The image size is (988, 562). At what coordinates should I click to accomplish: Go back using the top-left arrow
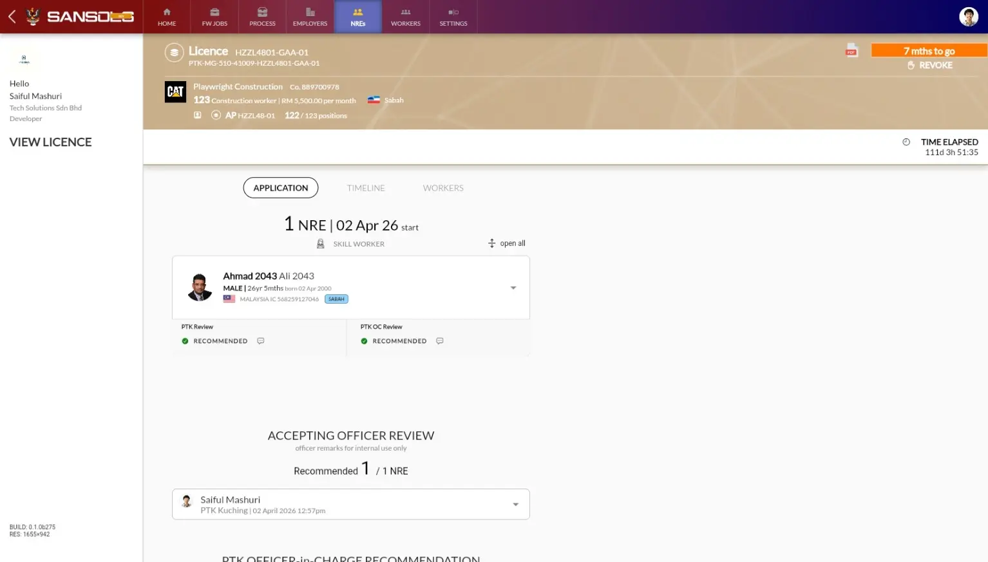(12, 17)
